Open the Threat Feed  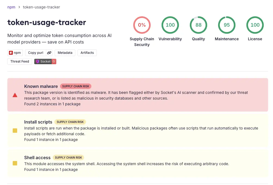click(20, 61)
